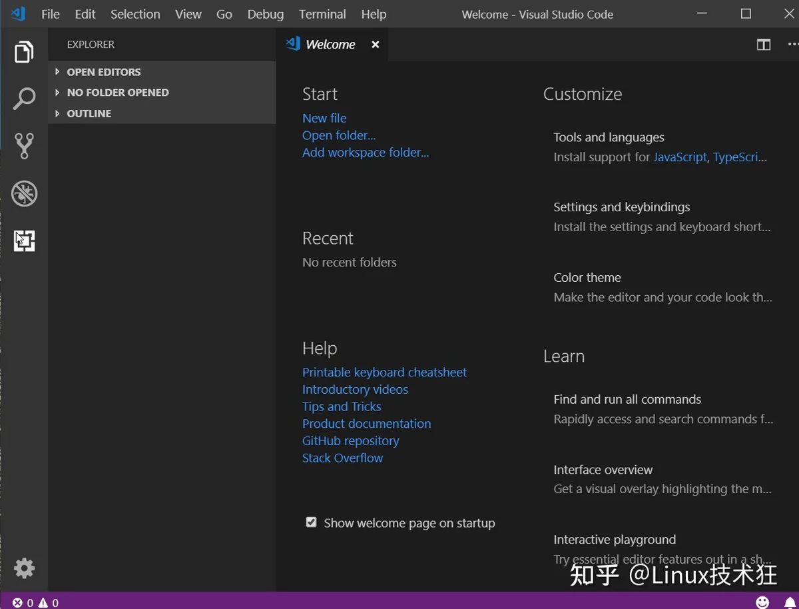Click the feedback smiley in status bar
The width and height of the screenshot is (799, 609).
[763, 602]
